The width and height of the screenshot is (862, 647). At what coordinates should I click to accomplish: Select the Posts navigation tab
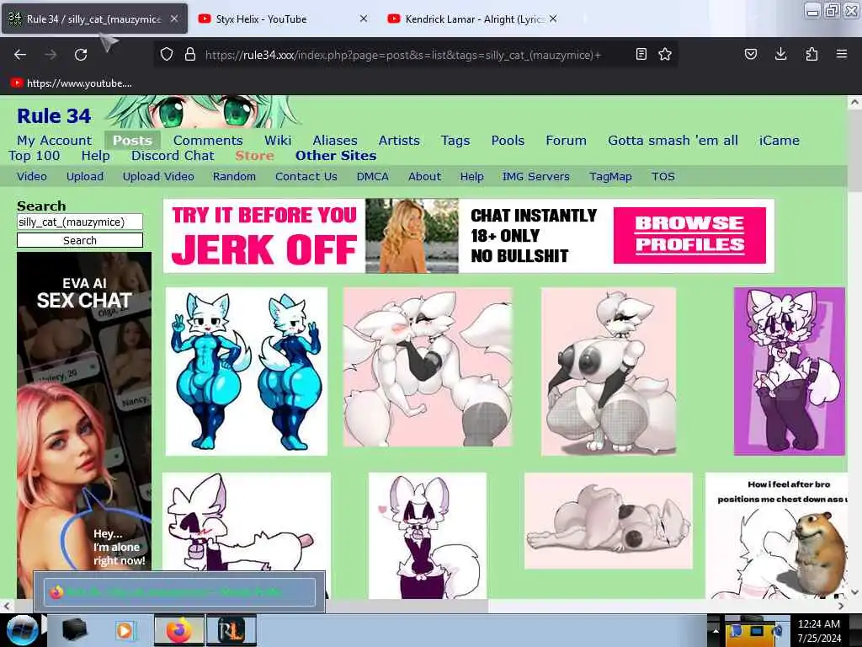click(132, 141)
